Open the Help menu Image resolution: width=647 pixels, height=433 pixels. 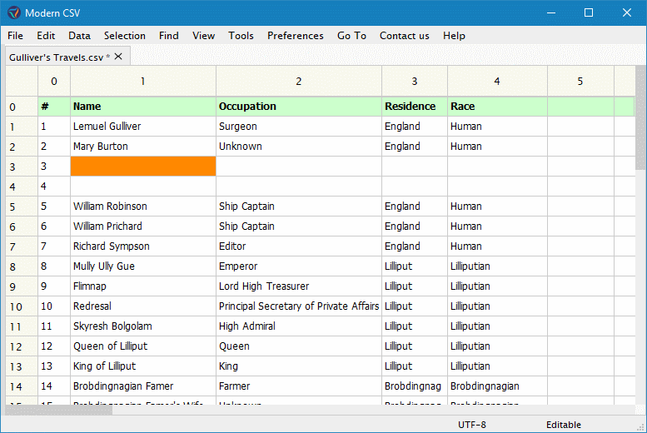pos(454,36)
